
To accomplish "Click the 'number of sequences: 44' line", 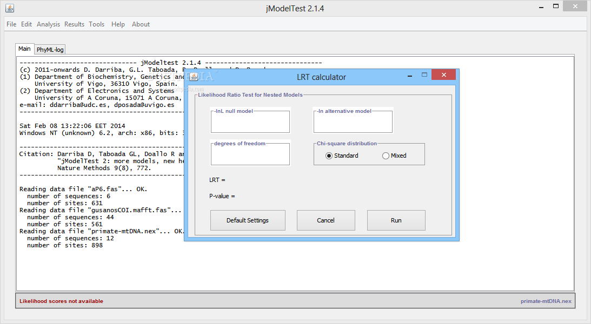I will 70,217.
